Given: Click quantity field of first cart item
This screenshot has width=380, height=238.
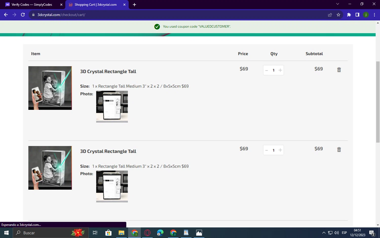Looking at the screenshot, I should (x=273, y=70).
